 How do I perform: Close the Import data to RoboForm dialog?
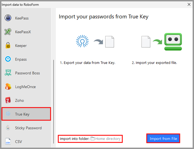coord(189,4)
